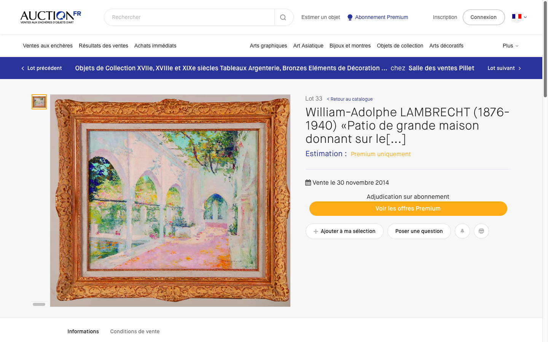Open Arts graphiques category

(x=269, y=46)
